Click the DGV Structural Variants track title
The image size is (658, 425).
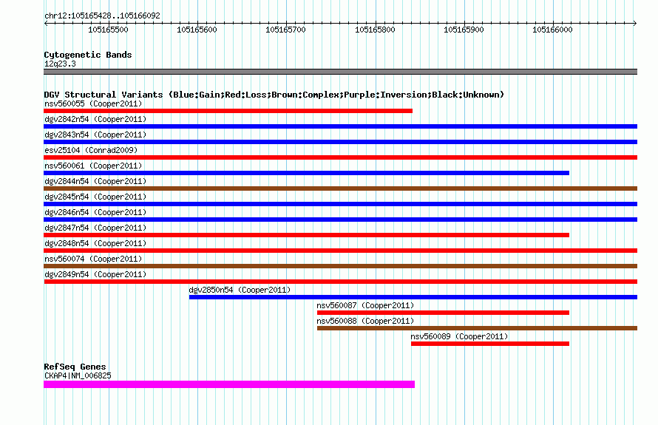(274, 95)
